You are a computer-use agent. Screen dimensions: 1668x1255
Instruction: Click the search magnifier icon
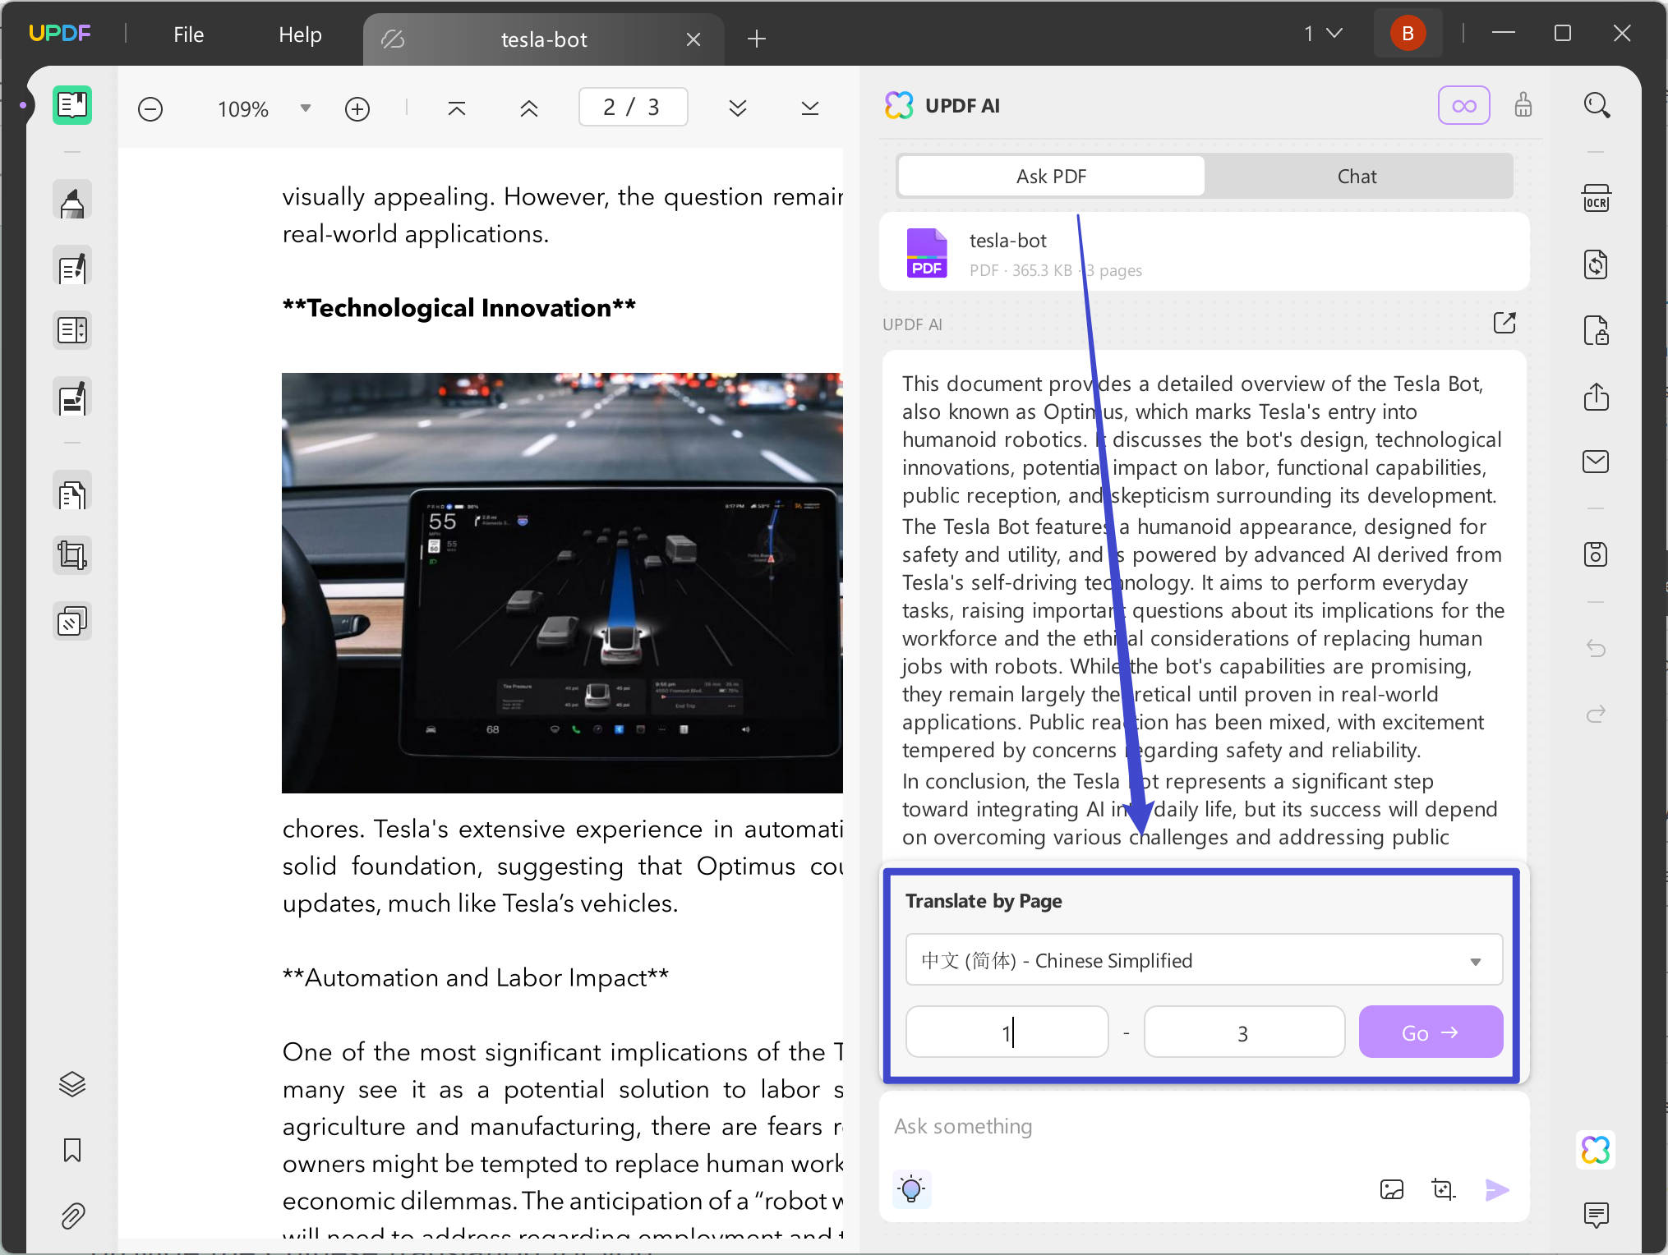click(x=1596, y=106)
